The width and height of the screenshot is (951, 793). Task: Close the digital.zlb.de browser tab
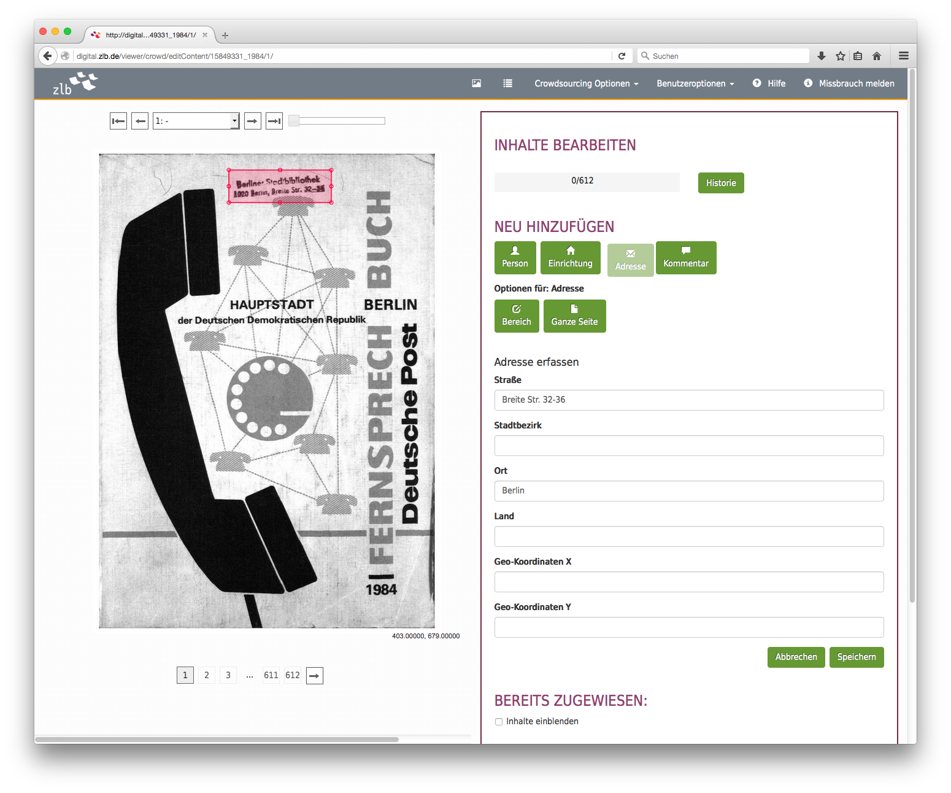(205, 35)
